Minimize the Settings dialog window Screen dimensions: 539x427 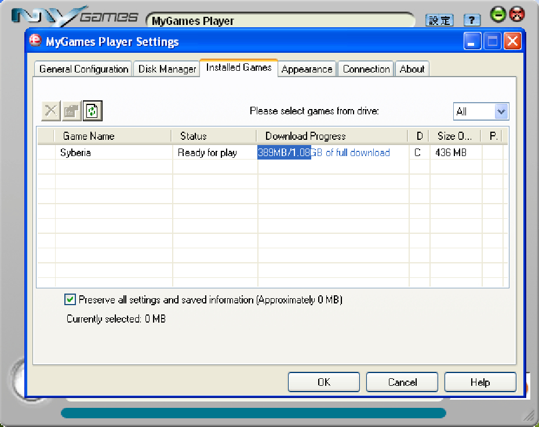coord(472,41)
